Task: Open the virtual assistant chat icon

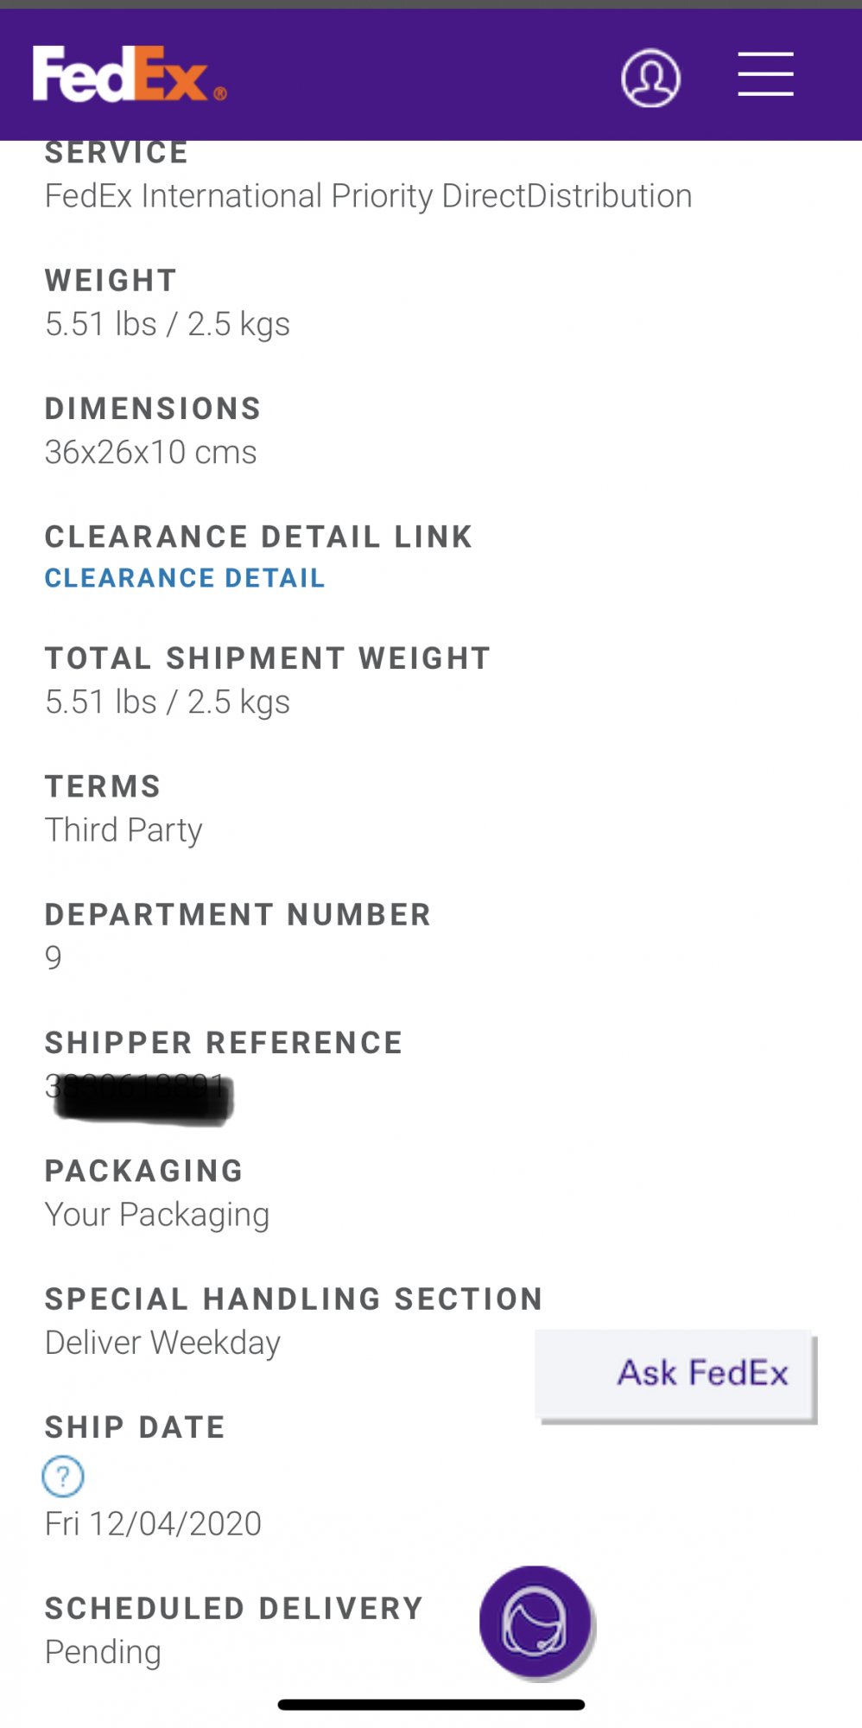Action: (536, 1622)
